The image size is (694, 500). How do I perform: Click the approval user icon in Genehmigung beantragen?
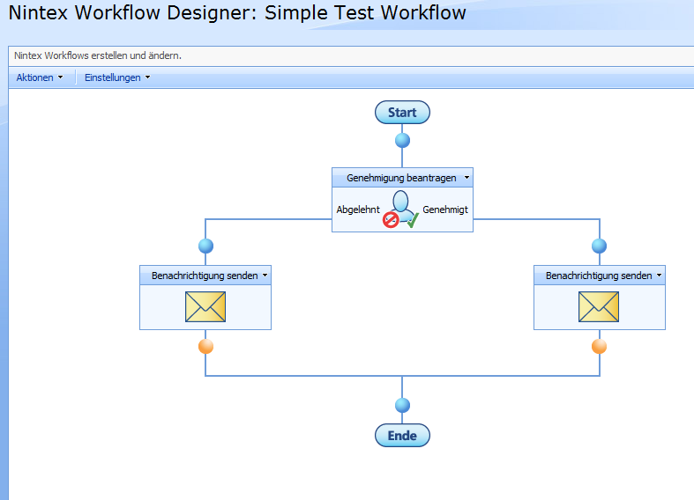click(x=402, y=210)
